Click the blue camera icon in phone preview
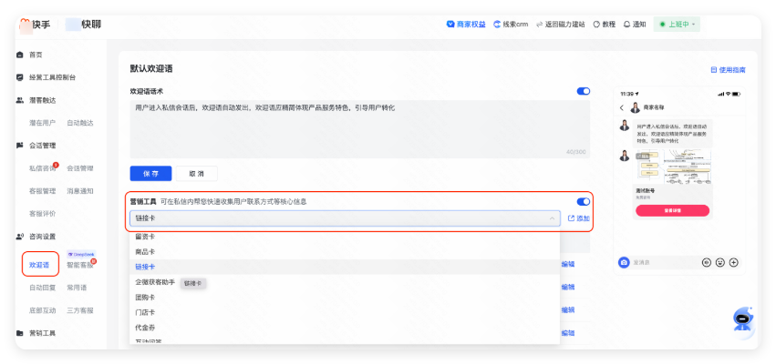The width and height of the screenshot is (776, 364). [x=624, y=262]
